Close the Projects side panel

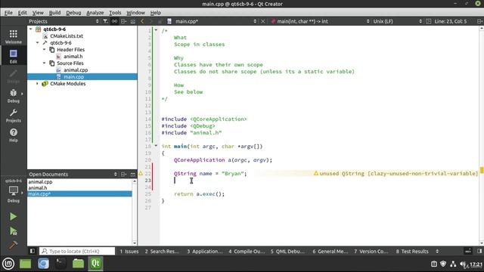click(x=133, y=21)
